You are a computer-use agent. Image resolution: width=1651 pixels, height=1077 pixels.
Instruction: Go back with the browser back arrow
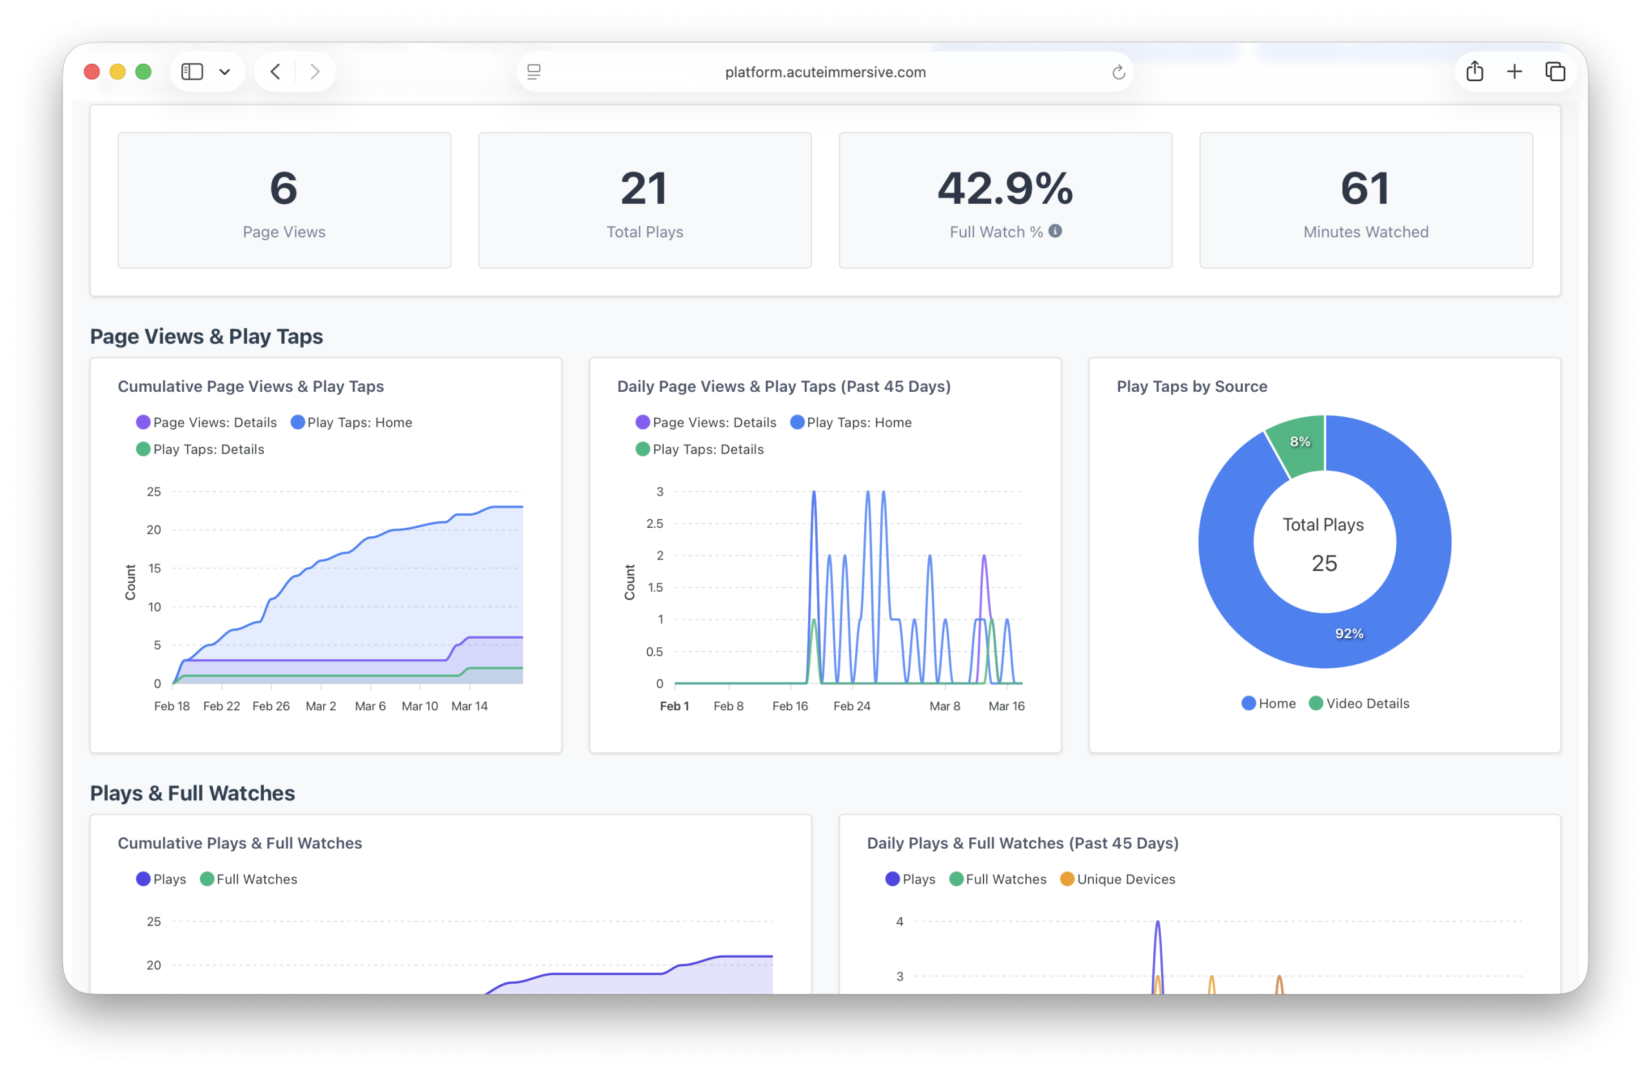(275, 72)
